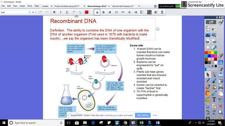Open the File menu

pos(3,6)
